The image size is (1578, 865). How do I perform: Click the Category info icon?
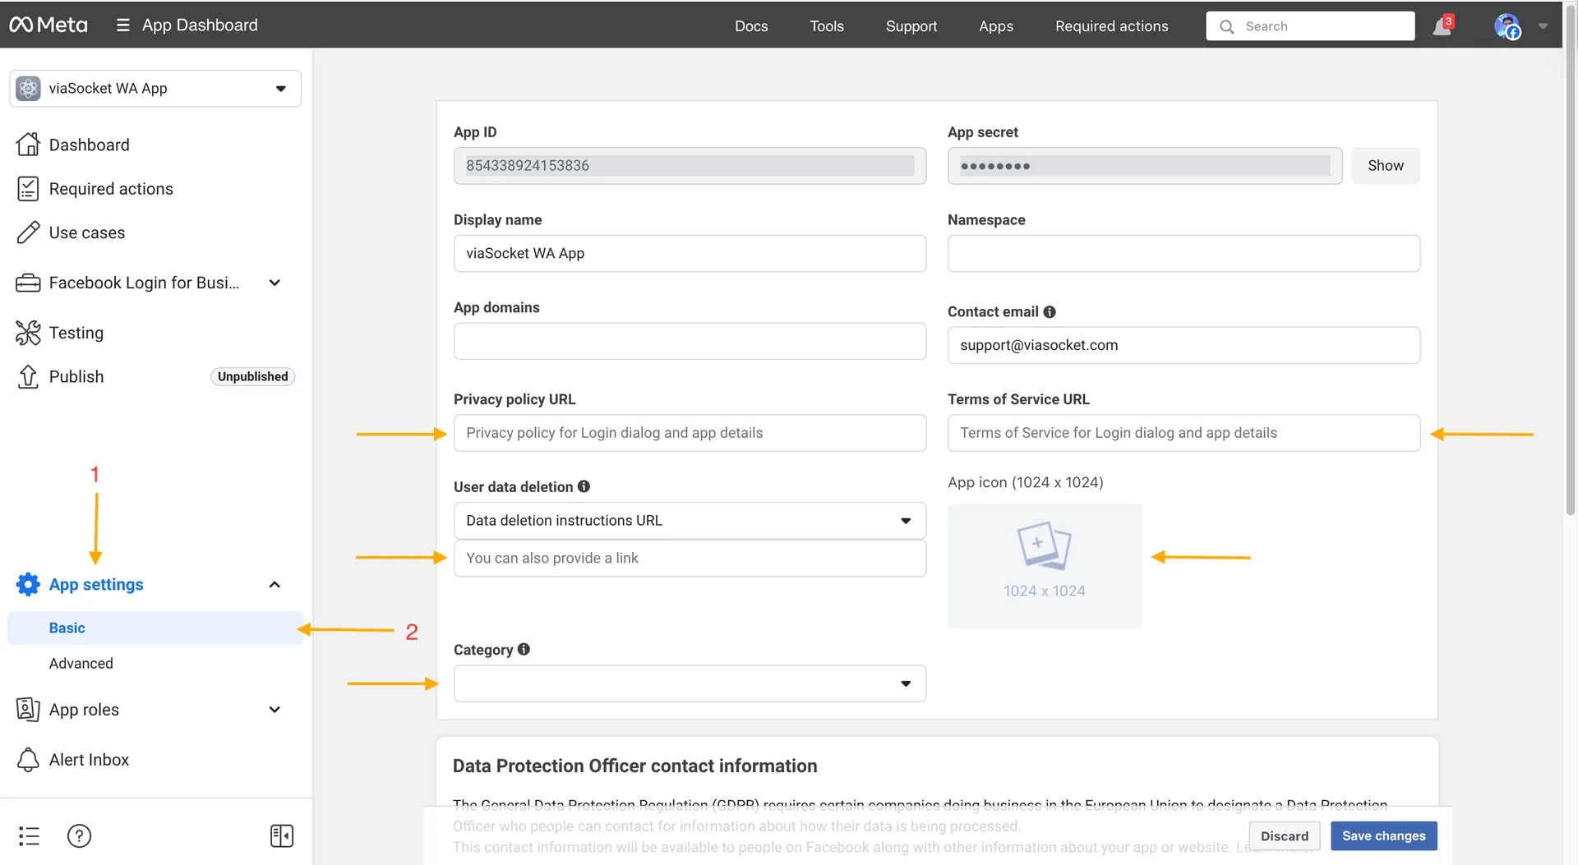(524, 649)
